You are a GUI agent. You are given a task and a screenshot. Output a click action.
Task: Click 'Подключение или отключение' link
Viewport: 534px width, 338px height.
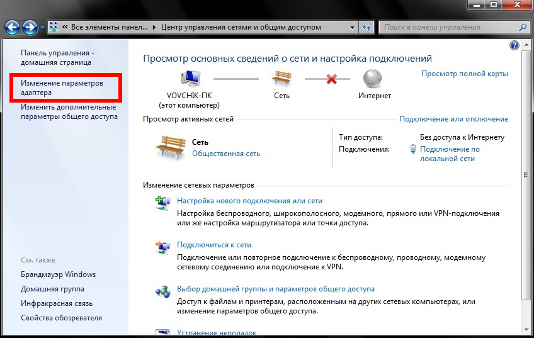453,119
